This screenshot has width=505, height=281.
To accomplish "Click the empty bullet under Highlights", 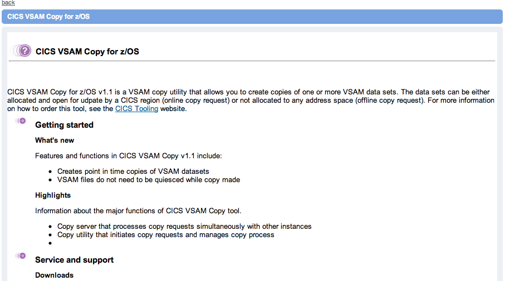I will click(x=50, y=243).
